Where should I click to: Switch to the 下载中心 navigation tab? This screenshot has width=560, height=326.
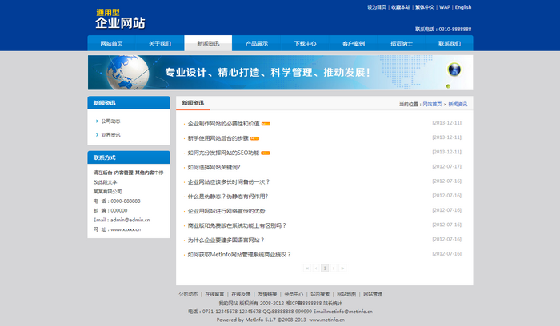point(305,44)
